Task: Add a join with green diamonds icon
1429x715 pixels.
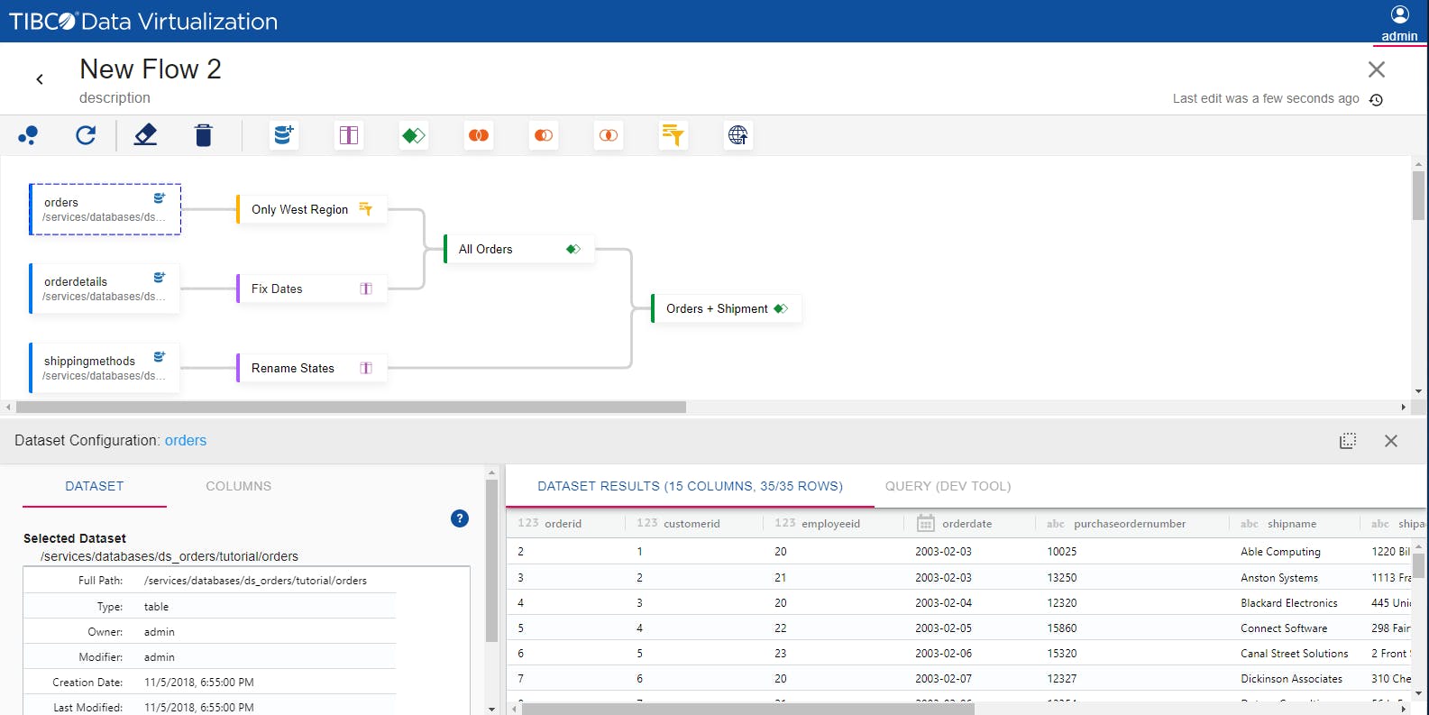Action: tap(414, 135)
